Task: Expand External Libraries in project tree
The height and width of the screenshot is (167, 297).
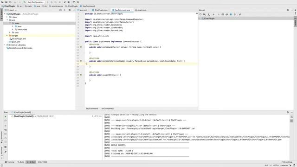Action: point(5,45)
